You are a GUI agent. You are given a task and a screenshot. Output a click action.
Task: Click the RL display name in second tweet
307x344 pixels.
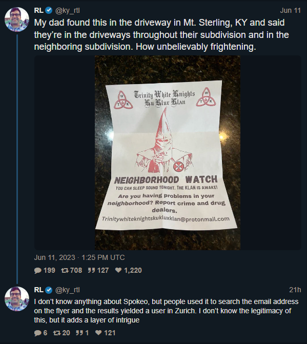[x=39, y=290]
